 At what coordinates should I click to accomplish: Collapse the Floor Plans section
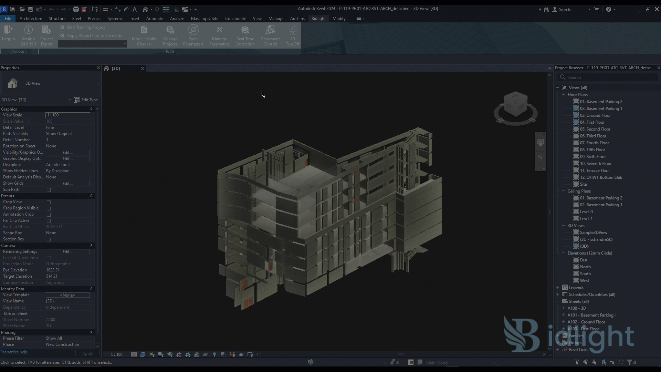pyautogui.click(x=563, y=94)
